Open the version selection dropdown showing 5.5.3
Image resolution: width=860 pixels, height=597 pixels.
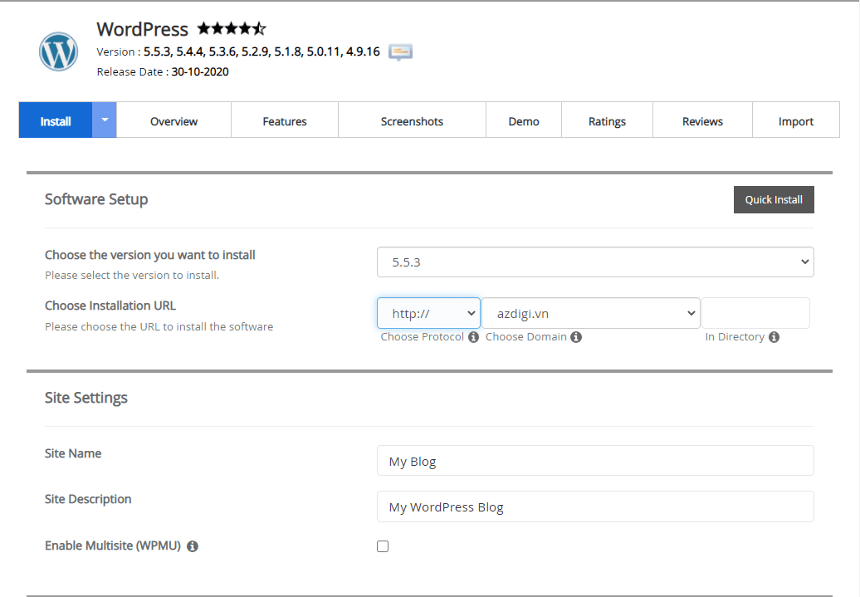click(595, 262)
